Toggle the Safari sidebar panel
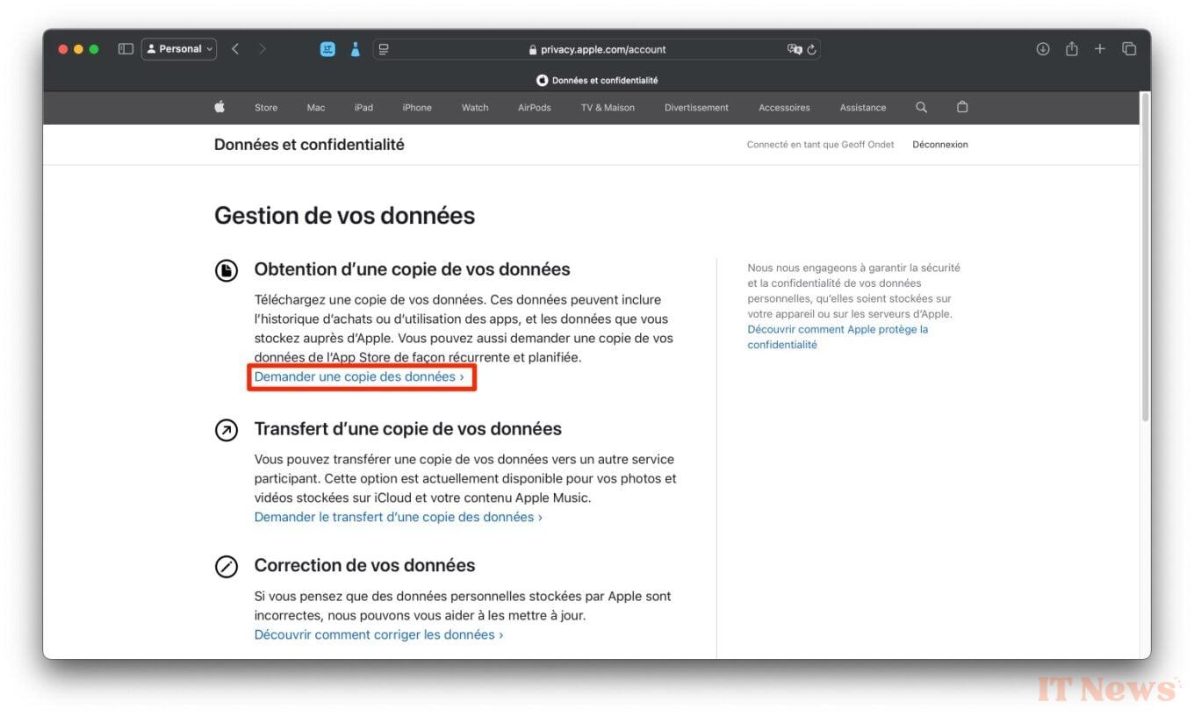Image resolution: width=1194 pixels, height=716 pixels. click(x=126, y=49)
